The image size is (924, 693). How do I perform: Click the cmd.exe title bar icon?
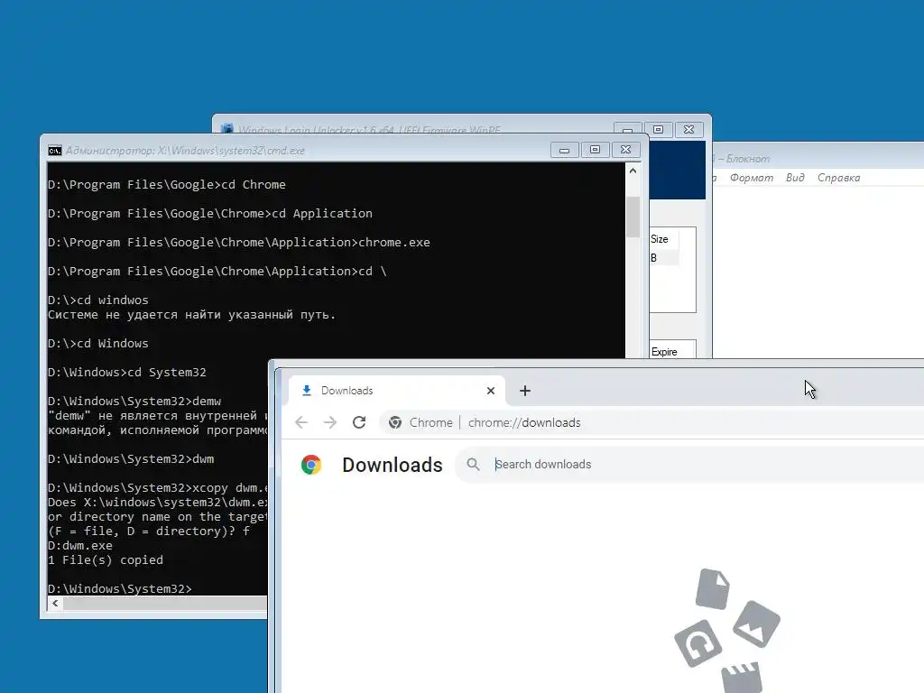(x=55, y=151)
